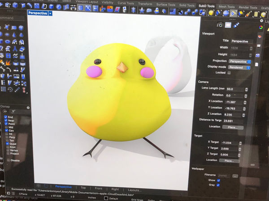This screenshot has width=269, height=201.
Task: Switch to the Mesh Tools tab
Action: tap(226, 7)
